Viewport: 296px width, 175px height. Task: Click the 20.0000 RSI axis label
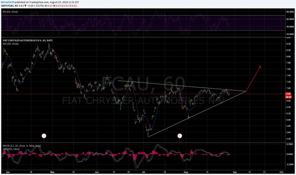tap(290, 34)
